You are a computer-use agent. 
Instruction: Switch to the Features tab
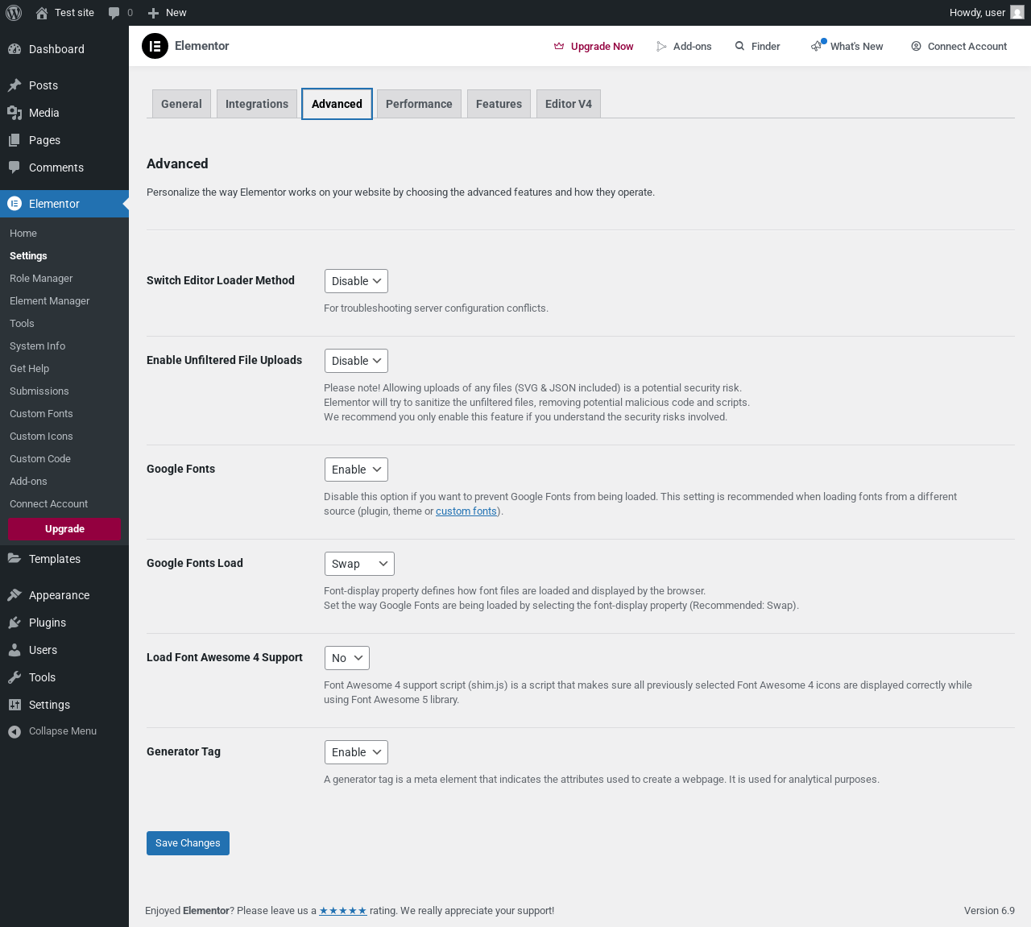pyautogui.click(x=499, y=104)
